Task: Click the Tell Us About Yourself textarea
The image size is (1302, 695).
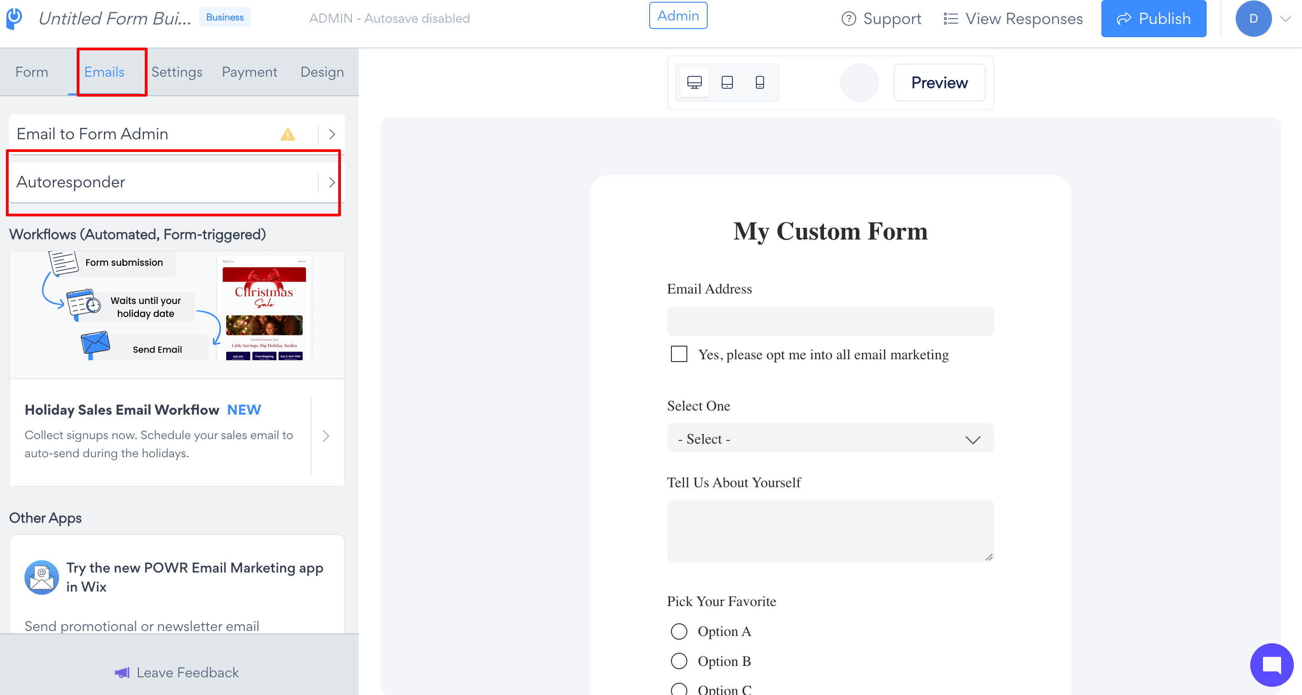Action: tap(830, 531)
